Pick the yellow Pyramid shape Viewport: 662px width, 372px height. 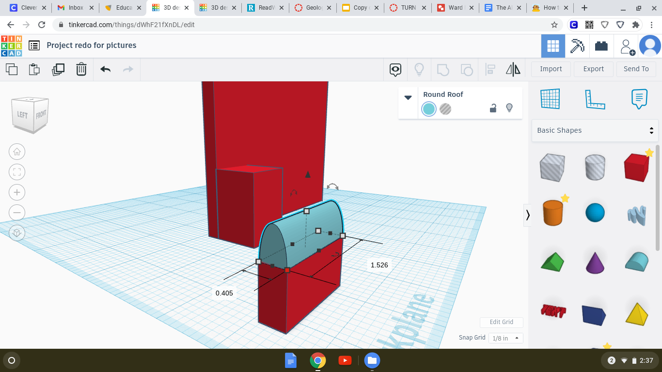(x=636, y=313)
